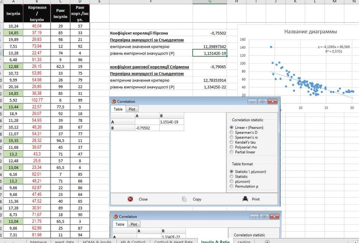Select Partial linear statistic
Viewport: 359px width, 243px height.
coord(232,152)
